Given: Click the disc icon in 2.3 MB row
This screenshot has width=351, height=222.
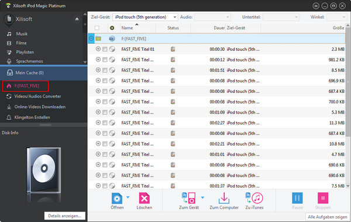Looking at the screenshot, I should coord(112,49).
